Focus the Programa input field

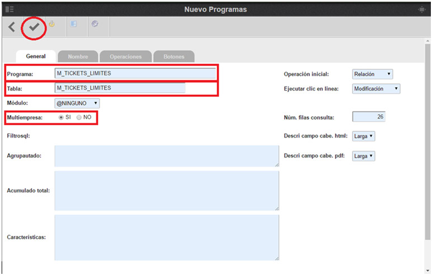[x=135, y=73]
